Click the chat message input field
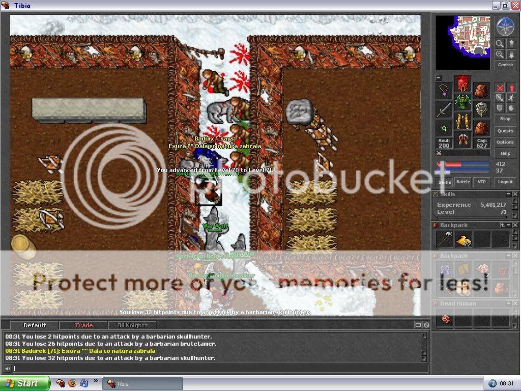521x391 pixels. (x=219, y=369)
